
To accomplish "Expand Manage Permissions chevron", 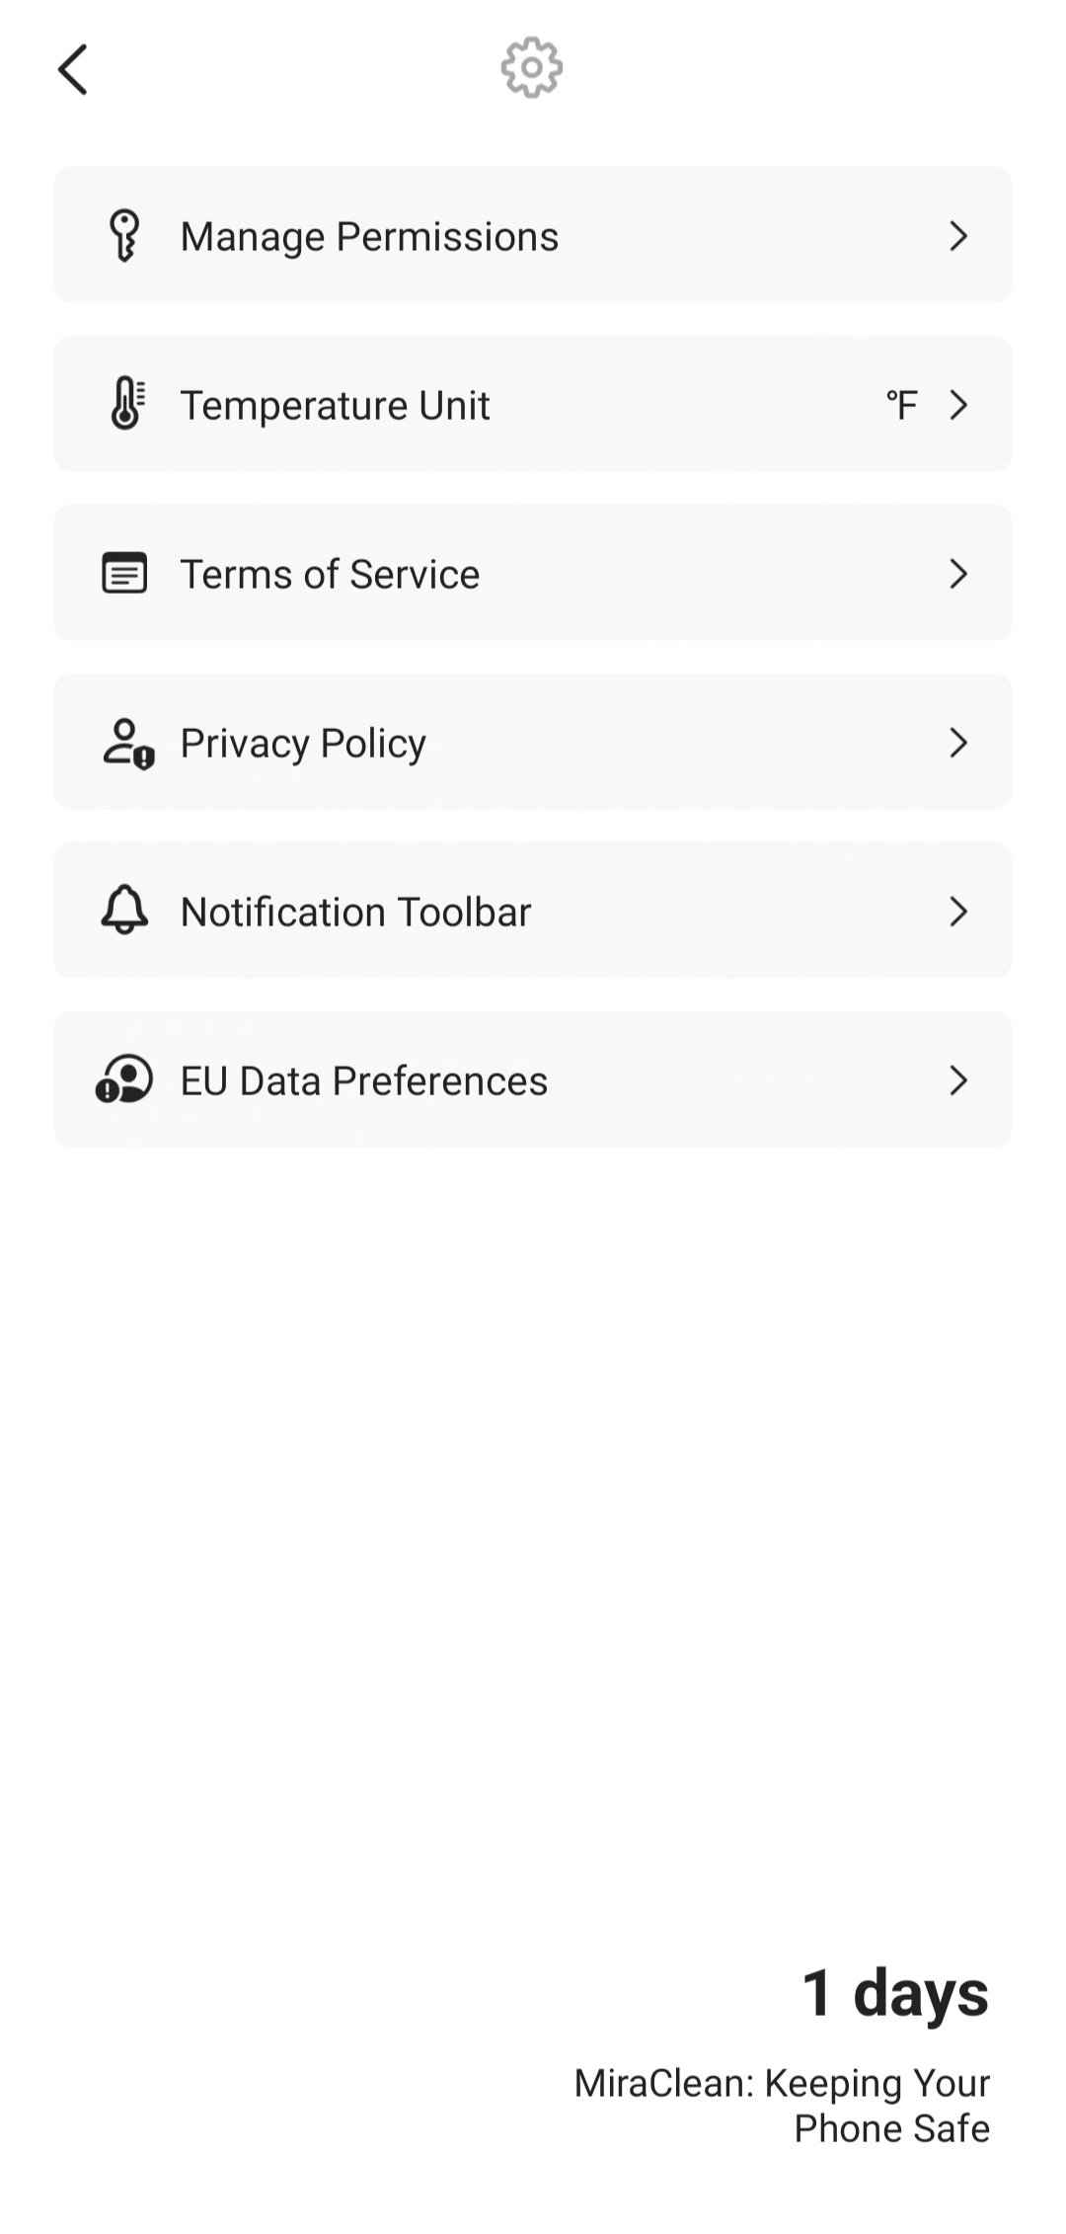I will pos(957,236).
